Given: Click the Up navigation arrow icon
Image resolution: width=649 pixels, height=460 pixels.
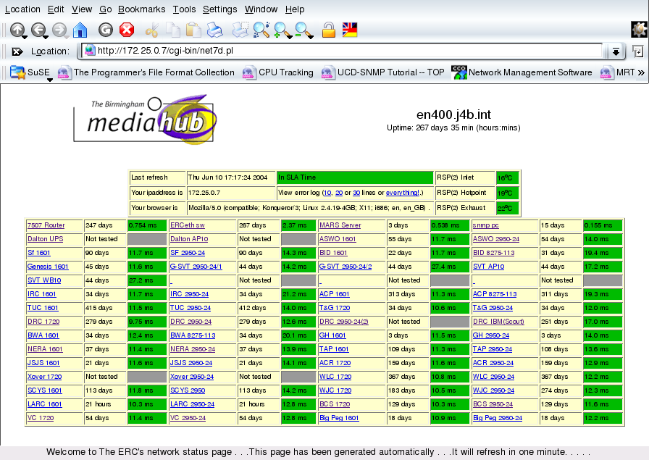Looking at the screenshot, I should coord(17,30).
